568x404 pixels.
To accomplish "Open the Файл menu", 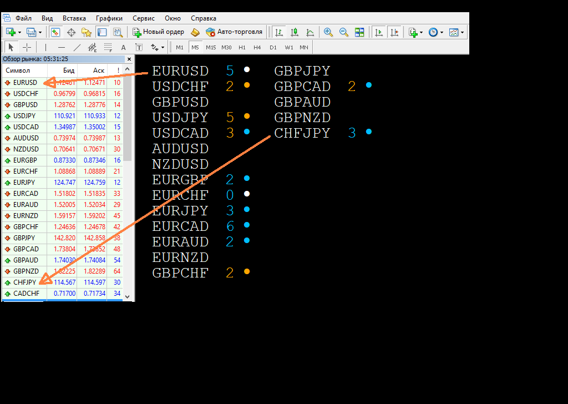I will [x=23, y=18].
